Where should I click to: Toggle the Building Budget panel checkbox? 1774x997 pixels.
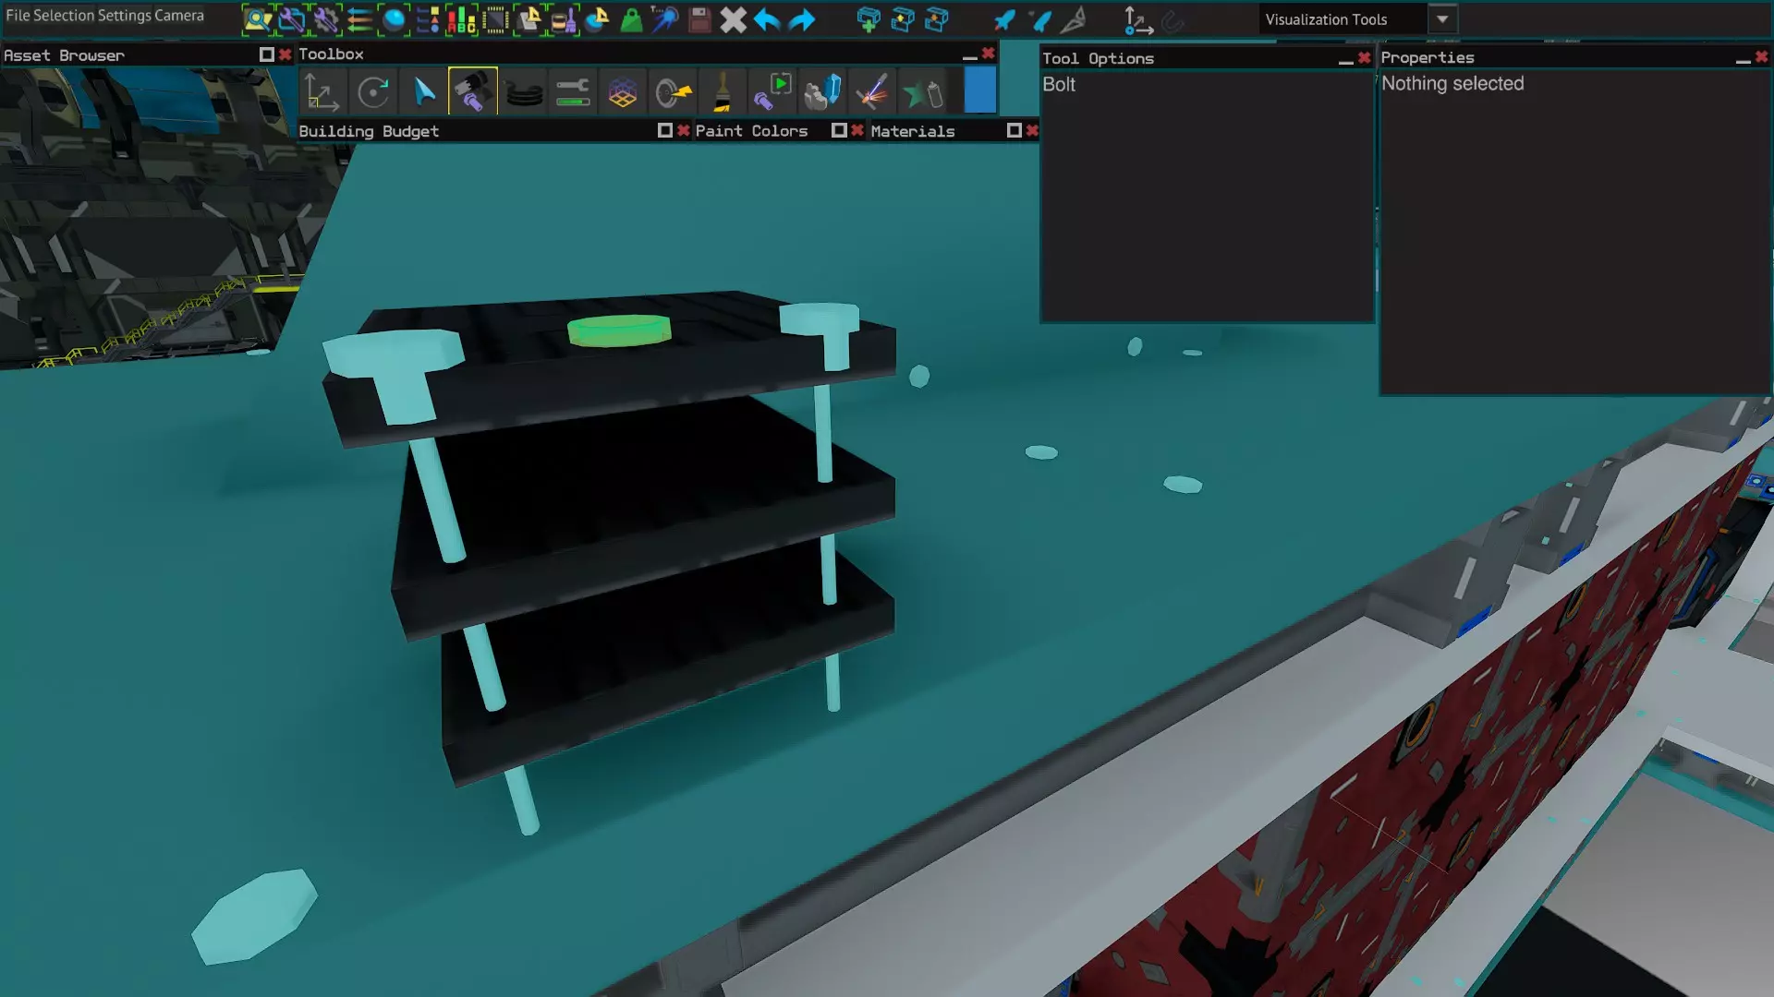pyautogui.click(x=664, y=130)
